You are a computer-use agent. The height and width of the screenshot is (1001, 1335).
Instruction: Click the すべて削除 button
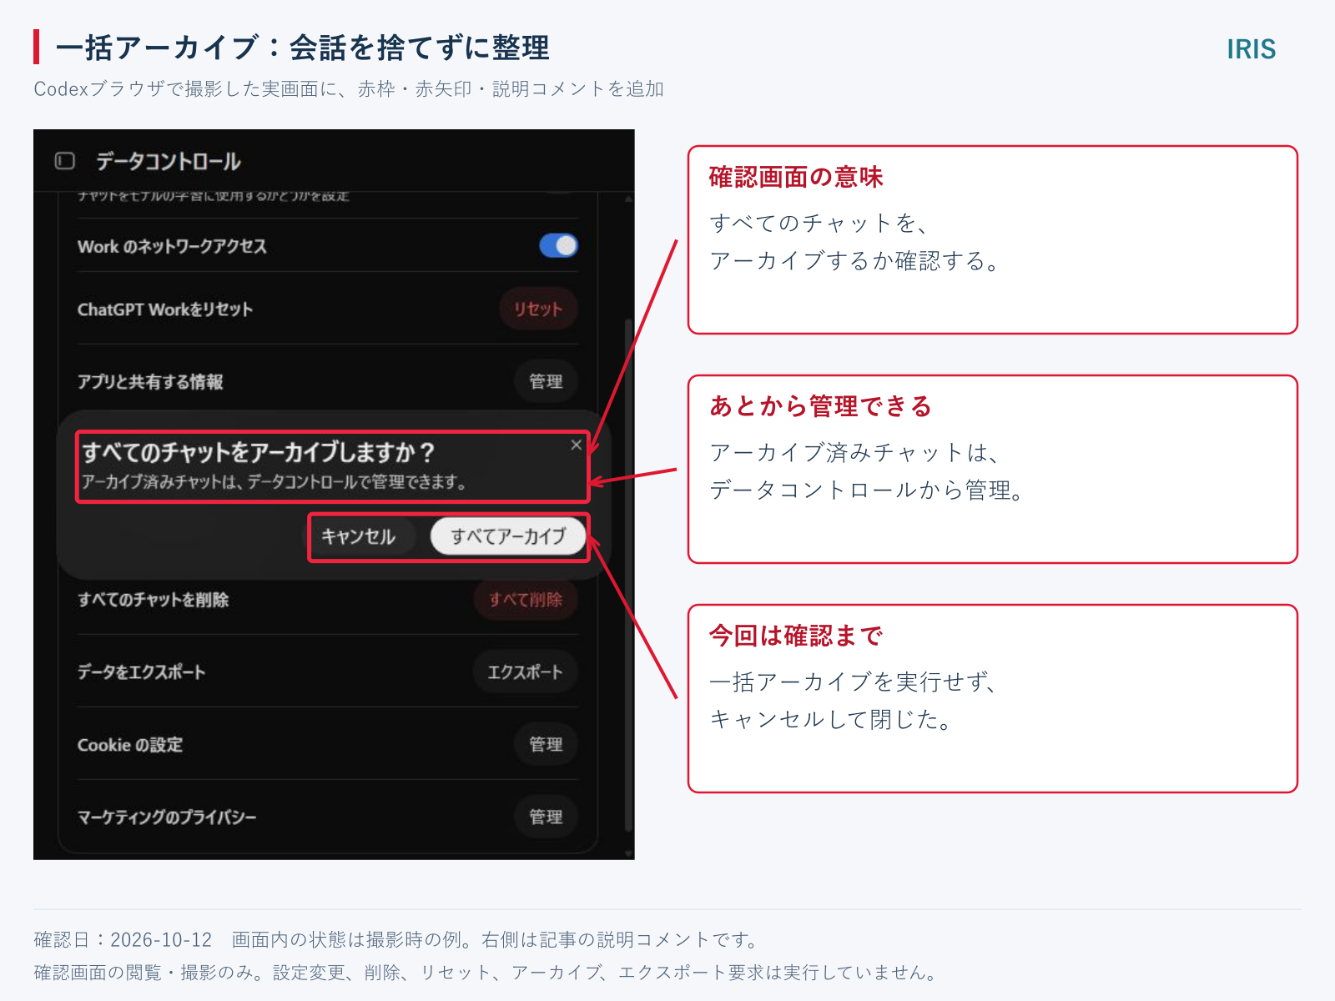coord(526,599)
